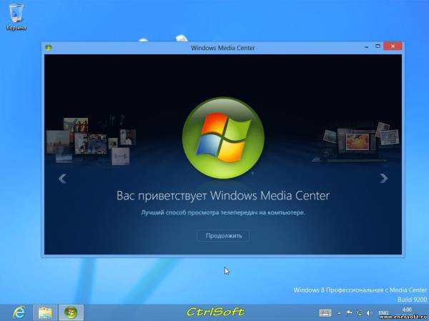Open File Explorer from the taskbar
The image size is (429, 321).
[x=45, y=312]
